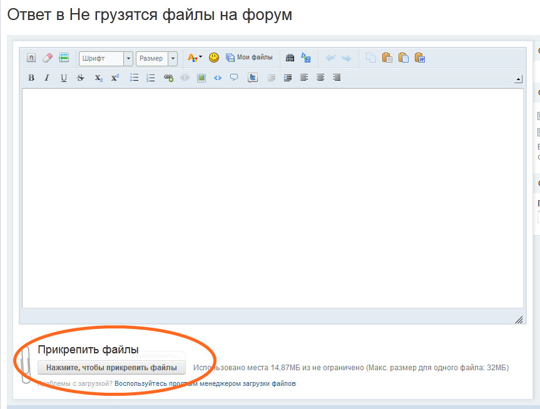Click the Undo arrow
Image resolution: width=540 pixels, height=409 pixels.
330,58
